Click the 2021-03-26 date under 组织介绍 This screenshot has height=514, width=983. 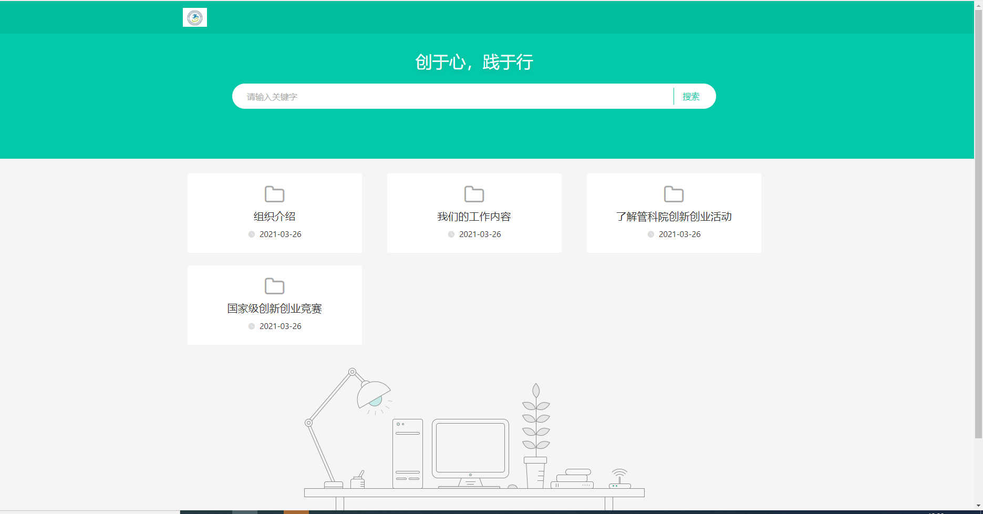pyautogui.click(x=281, y=234)
